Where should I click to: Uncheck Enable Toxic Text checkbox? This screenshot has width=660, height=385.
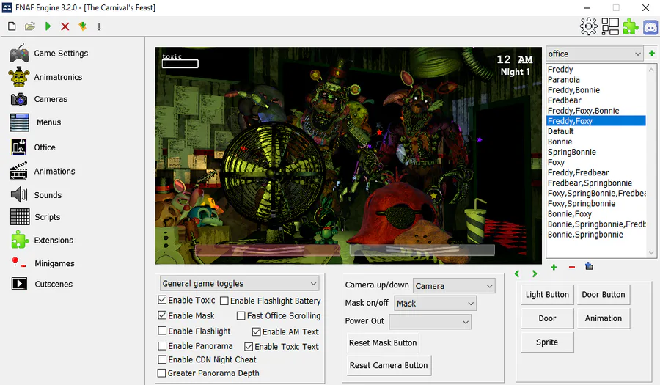click(x=249, y=347)
